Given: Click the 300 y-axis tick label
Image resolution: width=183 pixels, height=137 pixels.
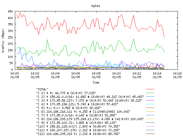Looking at the screenshot, I should 10,31.
